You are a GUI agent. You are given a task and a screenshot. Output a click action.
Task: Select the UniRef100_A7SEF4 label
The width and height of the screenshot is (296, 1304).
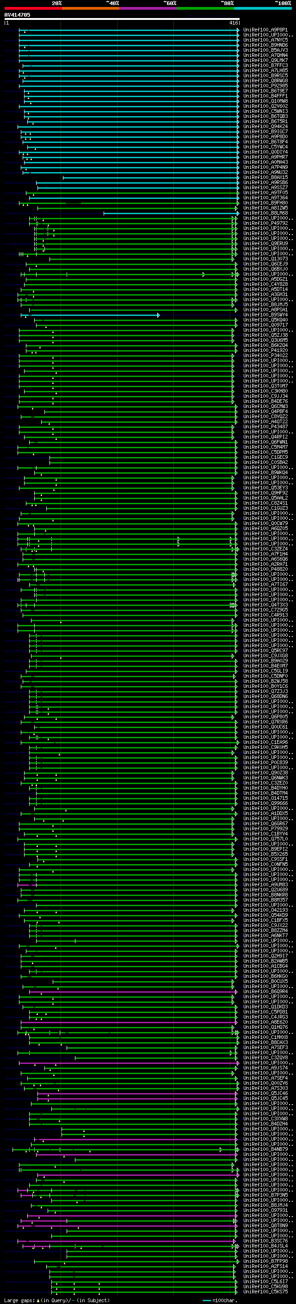[265, 1078]
